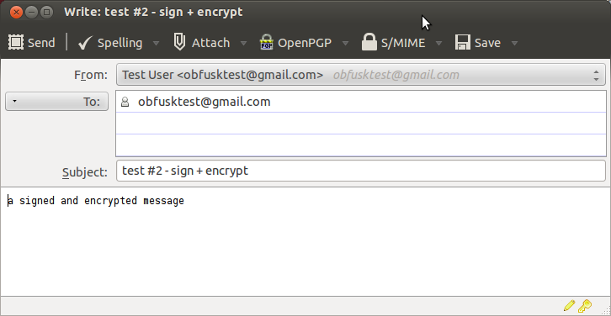
Task: Expand the S/MIME dropdown arrow
Action: [x=438, y=43]
